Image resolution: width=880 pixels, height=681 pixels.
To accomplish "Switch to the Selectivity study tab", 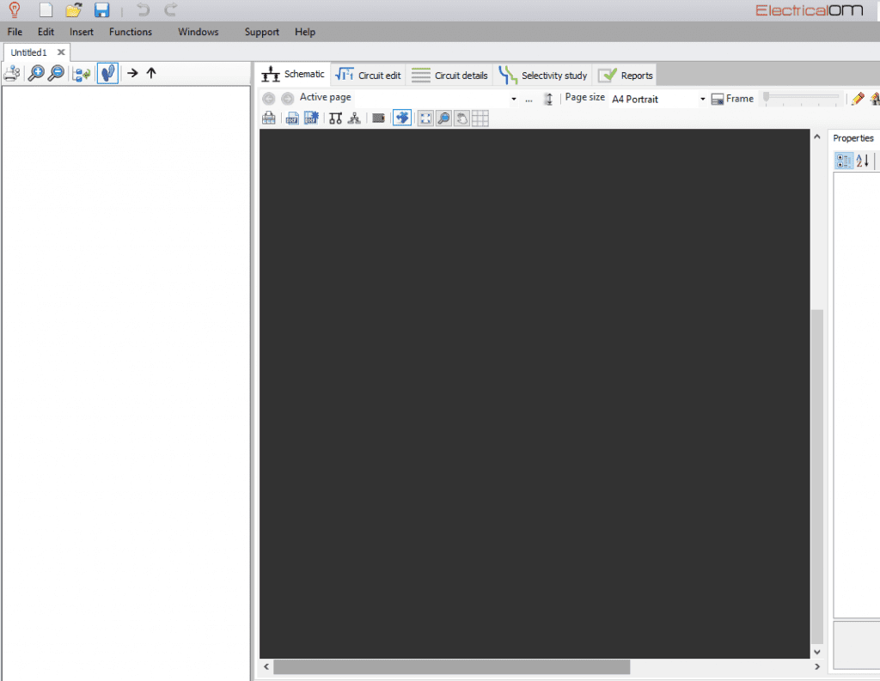I will coord(543,76).
